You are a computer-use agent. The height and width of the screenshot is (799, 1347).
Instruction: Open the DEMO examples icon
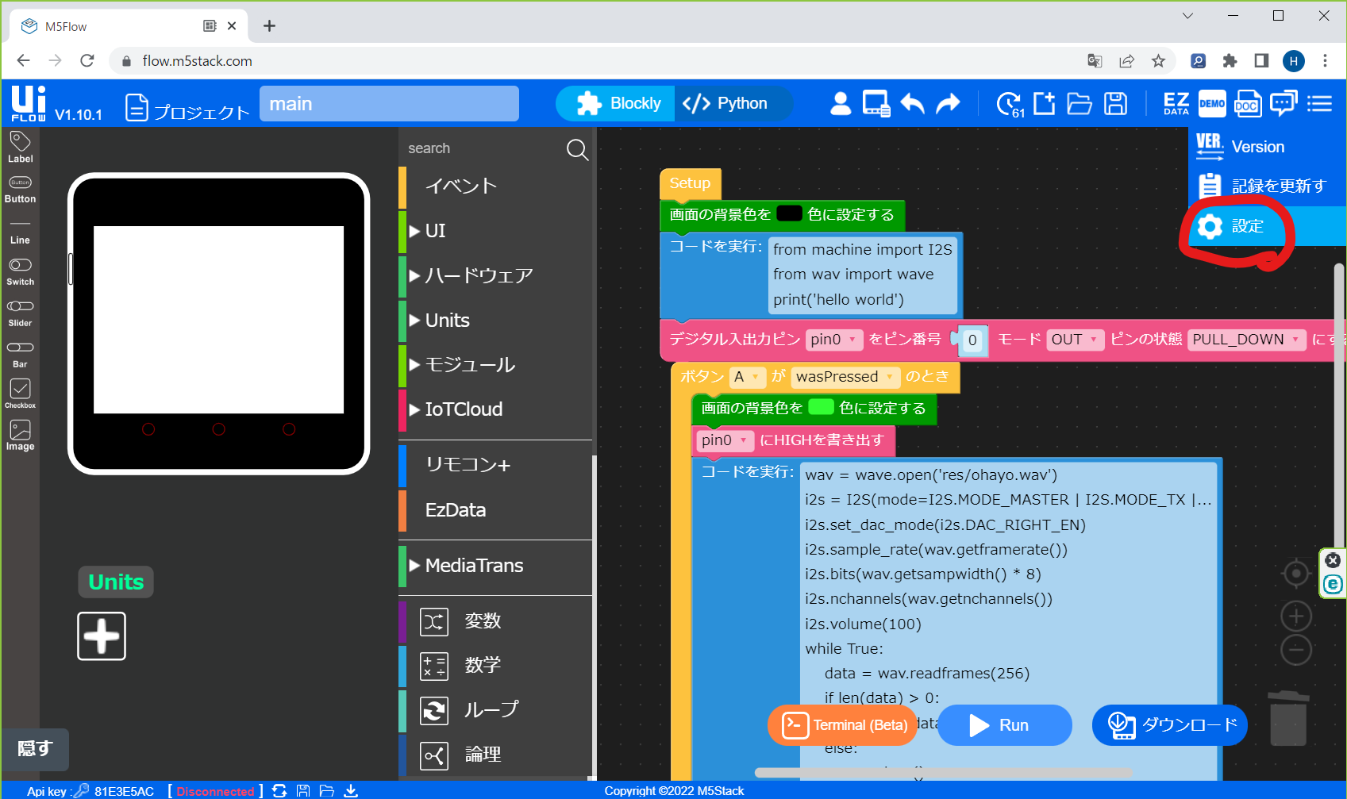point(1212,103)
